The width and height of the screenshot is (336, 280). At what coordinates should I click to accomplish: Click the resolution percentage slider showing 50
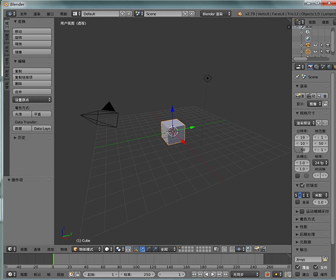(303, 150)
